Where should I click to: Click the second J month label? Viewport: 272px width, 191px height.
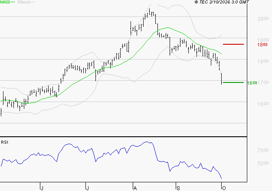pos(88,188)
